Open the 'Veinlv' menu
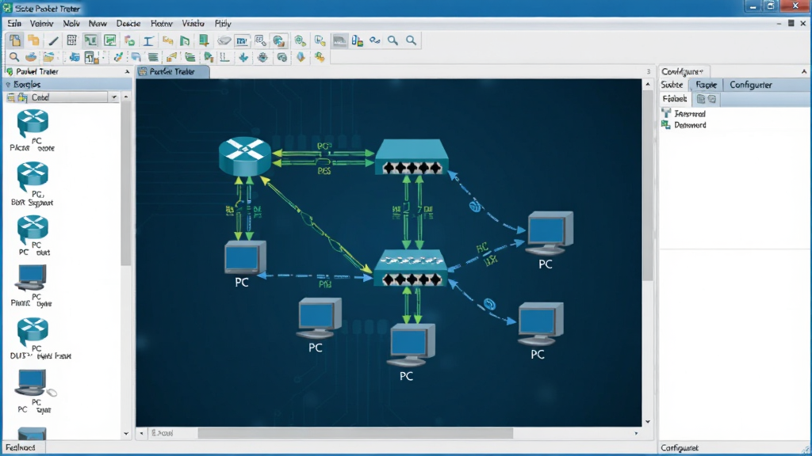The height and width of the screenshot is (456, 812). click(x=41, y=23)
